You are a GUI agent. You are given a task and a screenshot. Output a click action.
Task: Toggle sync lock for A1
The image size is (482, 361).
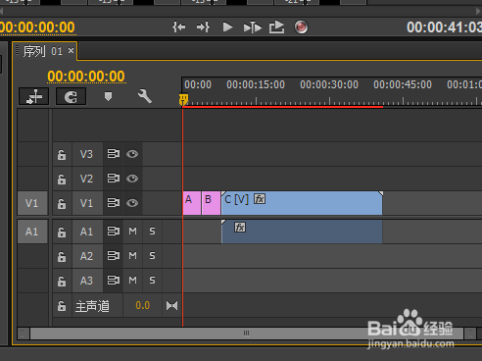pos(114,232)
